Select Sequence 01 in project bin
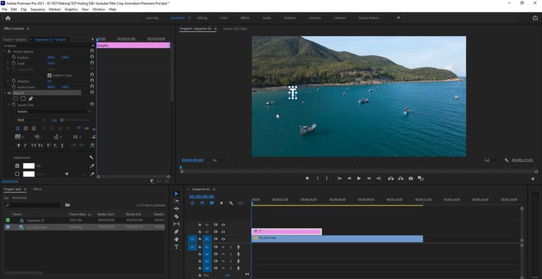Screen dimensions: 542x279 tap(35, 221)
